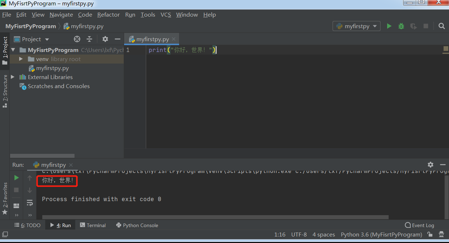This screenshot has height=243, width=449.
Task: Show more Run panel console actions
Action: tap(30, 215)
